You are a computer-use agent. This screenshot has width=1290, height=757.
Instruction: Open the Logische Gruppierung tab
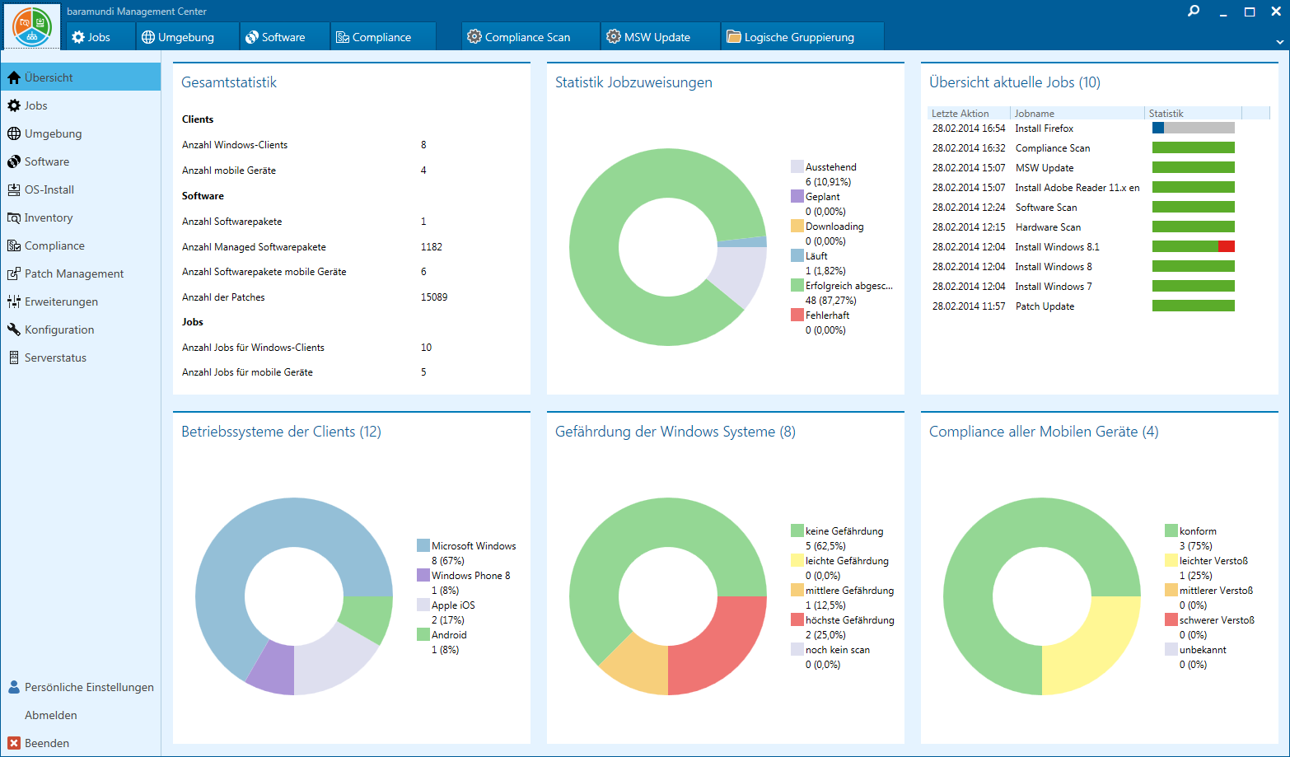tap(798, 37)
